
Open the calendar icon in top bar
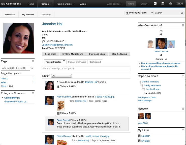tap(163, 4)
